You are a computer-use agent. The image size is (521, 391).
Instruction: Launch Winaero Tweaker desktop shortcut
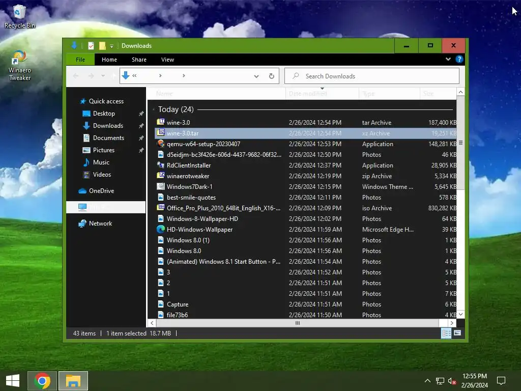[19, 65]
